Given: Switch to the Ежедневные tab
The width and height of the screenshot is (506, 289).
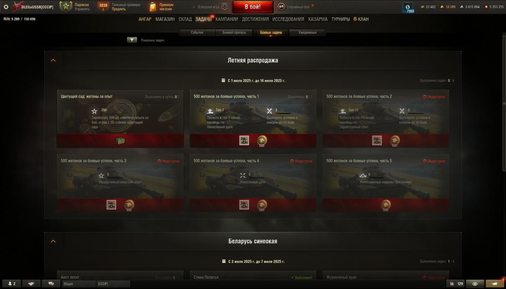Looking at the screenshot, I should 308,32.
